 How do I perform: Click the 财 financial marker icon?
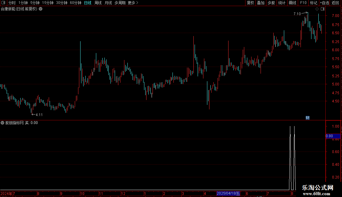click(x=307, y=118)
